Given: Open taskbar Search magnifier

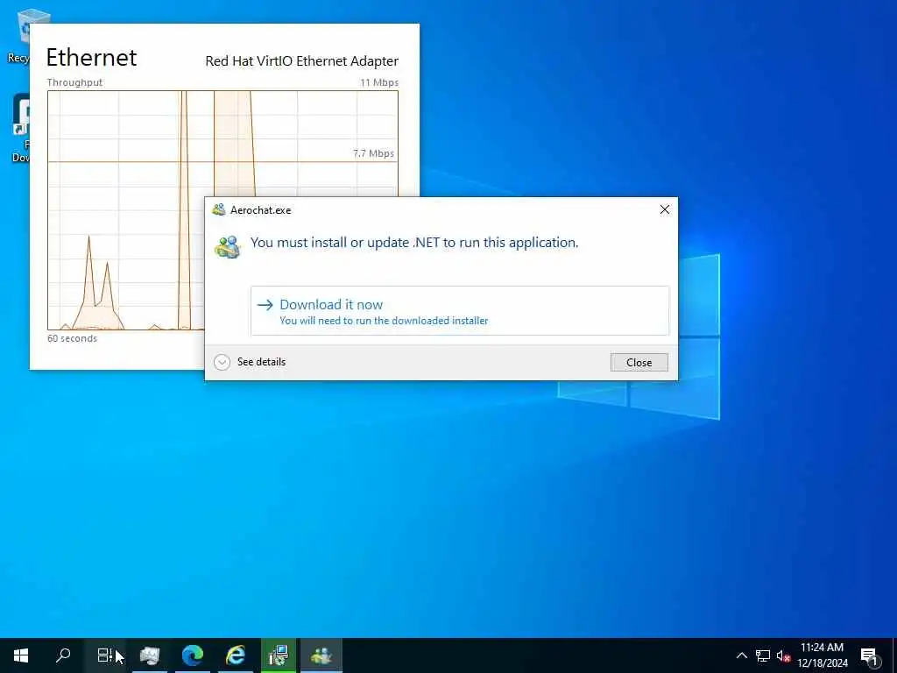Looking at the screenshot, I should tap(63, 655).
